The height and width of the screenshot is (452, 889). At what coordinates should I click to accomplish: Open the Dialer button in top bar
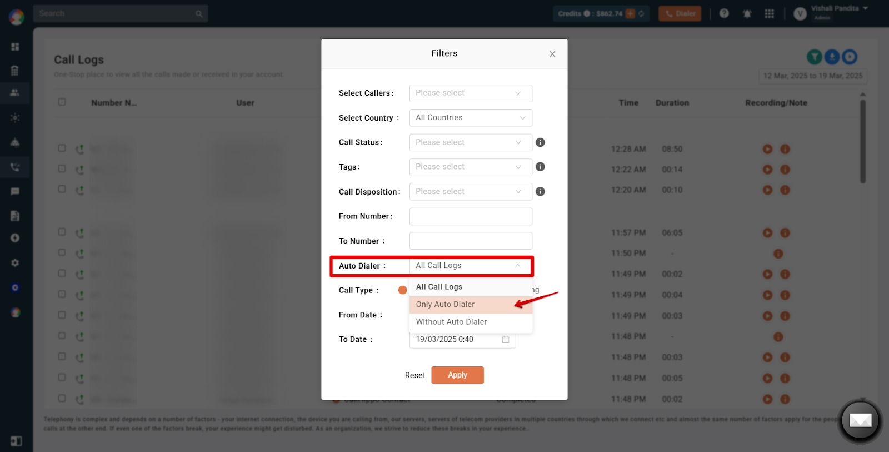coord(680,14)
